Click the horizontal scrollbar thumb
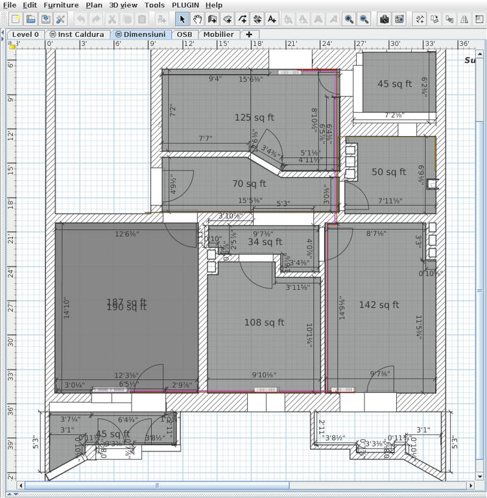 tap(157, 485)
